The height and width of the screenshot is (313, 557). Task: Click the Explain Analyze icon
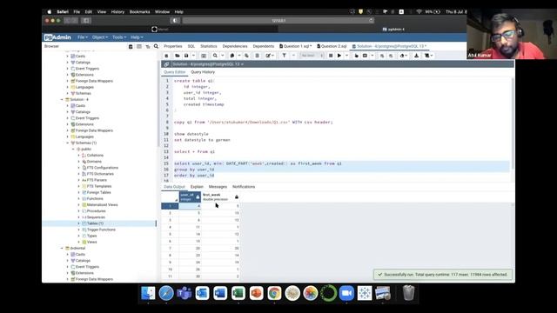coord(365,56)
